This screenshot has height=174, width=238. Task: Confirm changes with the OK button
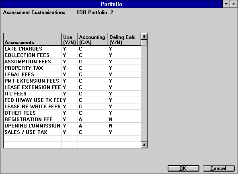[183, 168]
